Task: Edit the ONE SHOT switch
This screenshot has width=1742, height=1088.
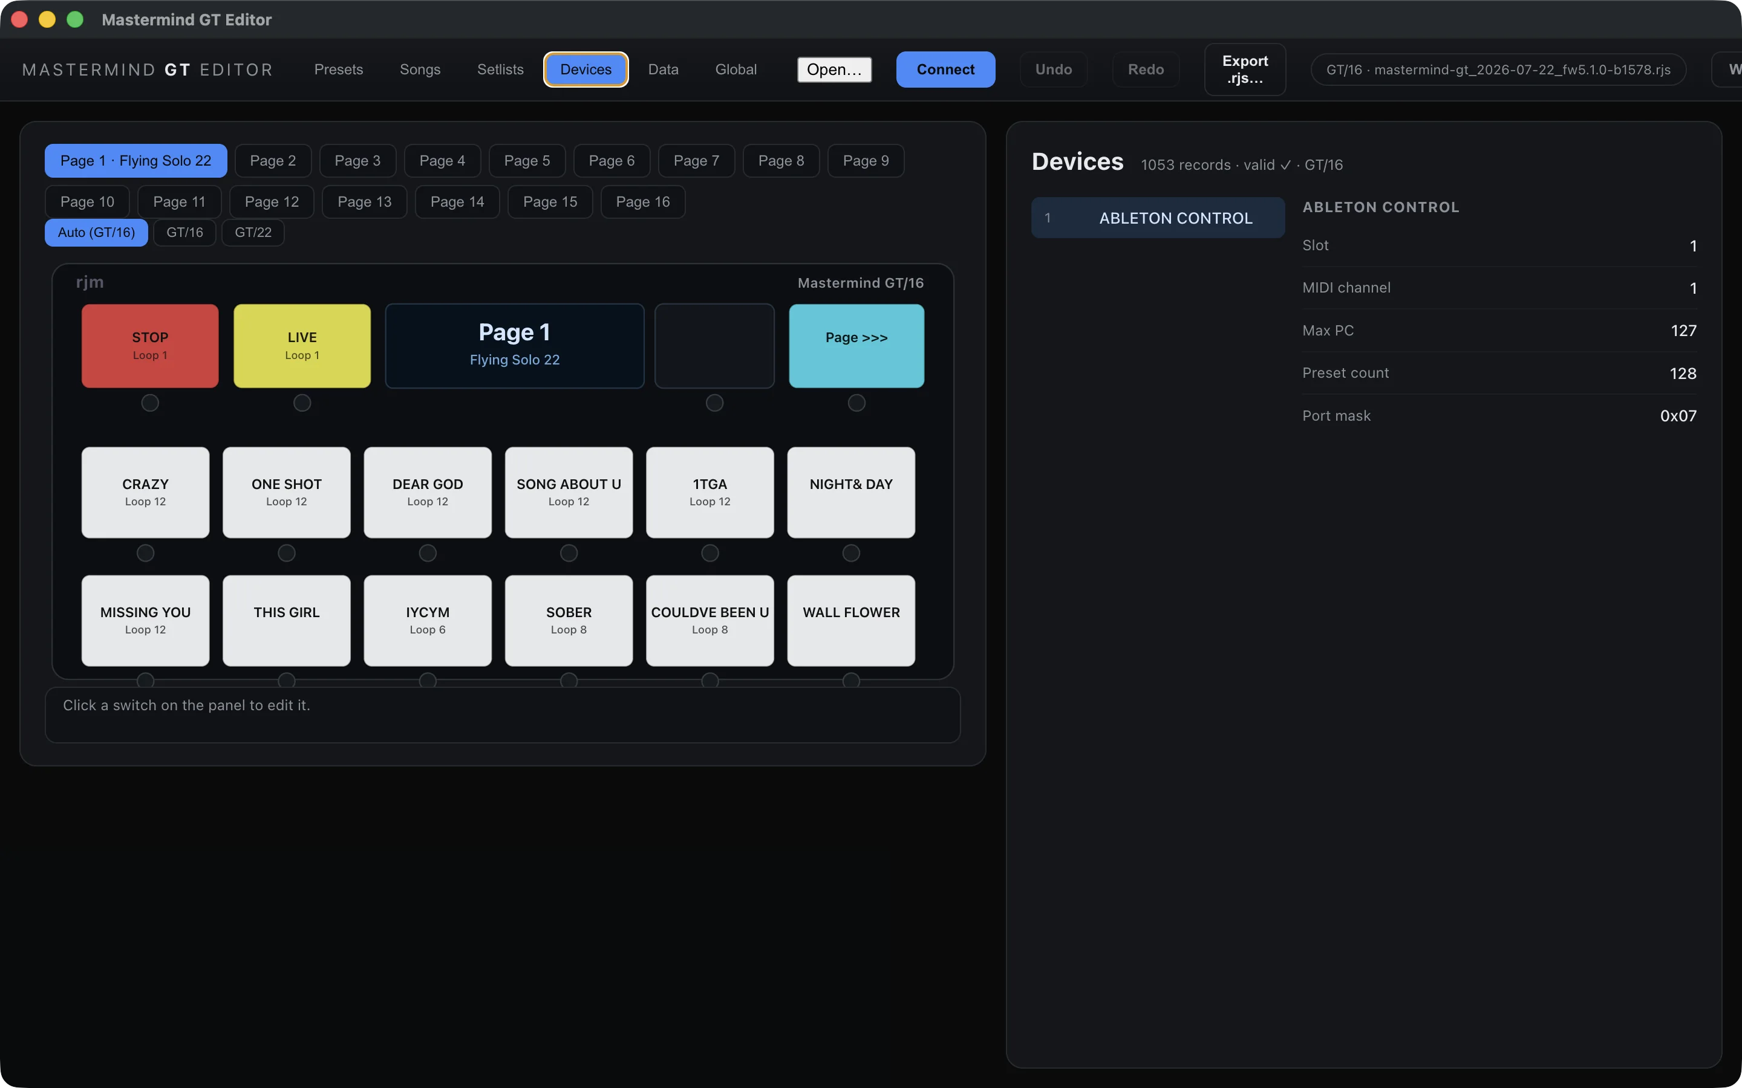Action: coord(287,492)
